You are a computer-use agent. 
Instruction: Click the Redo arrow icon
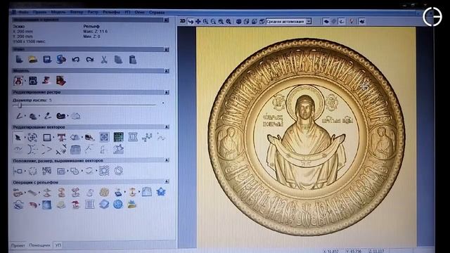90,59
